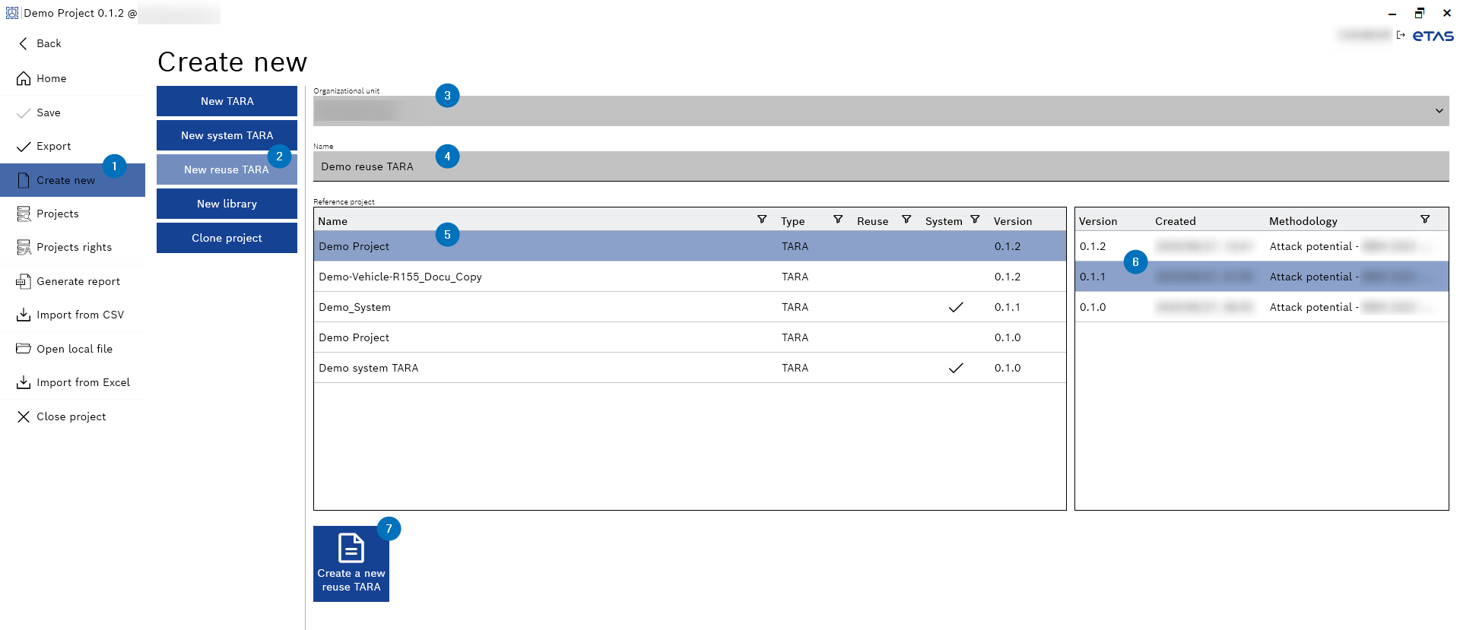Select version 0.1.0 in version list
The height and width of the screenshot is (630, 1460).
point(1093,307)
